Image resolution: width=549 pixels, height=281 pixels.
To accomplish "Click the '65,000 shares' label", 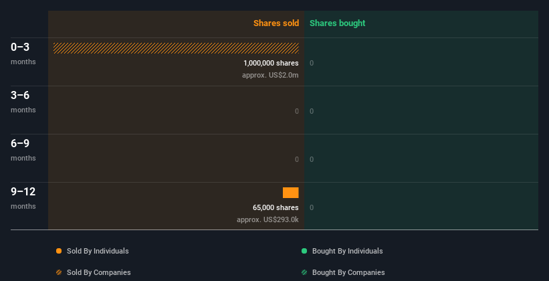I will pyautogui.click(x=276, y=207).
